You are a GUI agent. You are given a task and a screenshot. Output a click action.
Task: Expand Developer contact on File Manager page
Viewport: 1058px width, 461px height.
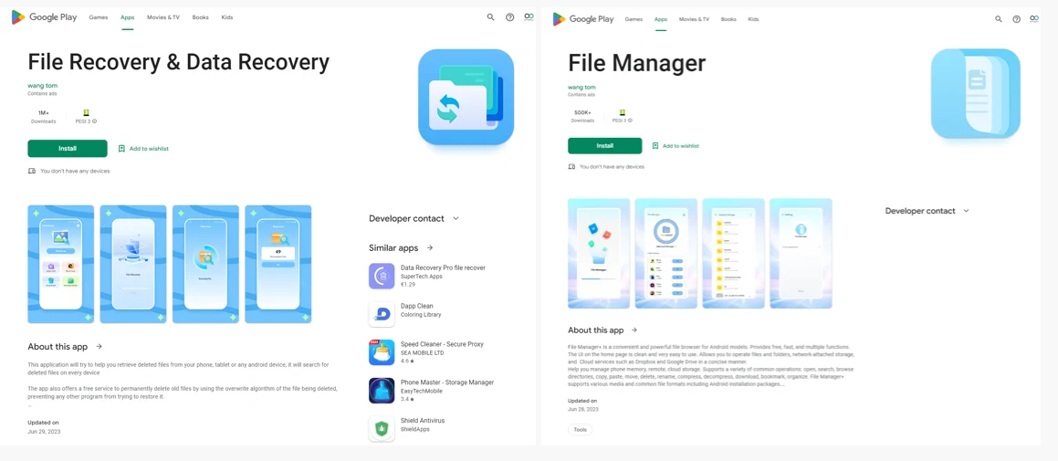966,211
